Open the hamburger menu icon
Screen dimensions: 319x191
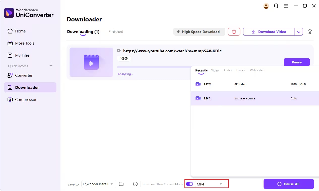[286, 6]
